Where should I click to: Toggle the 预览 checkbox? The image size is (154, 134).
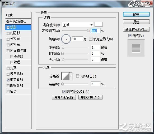[130, 36]
